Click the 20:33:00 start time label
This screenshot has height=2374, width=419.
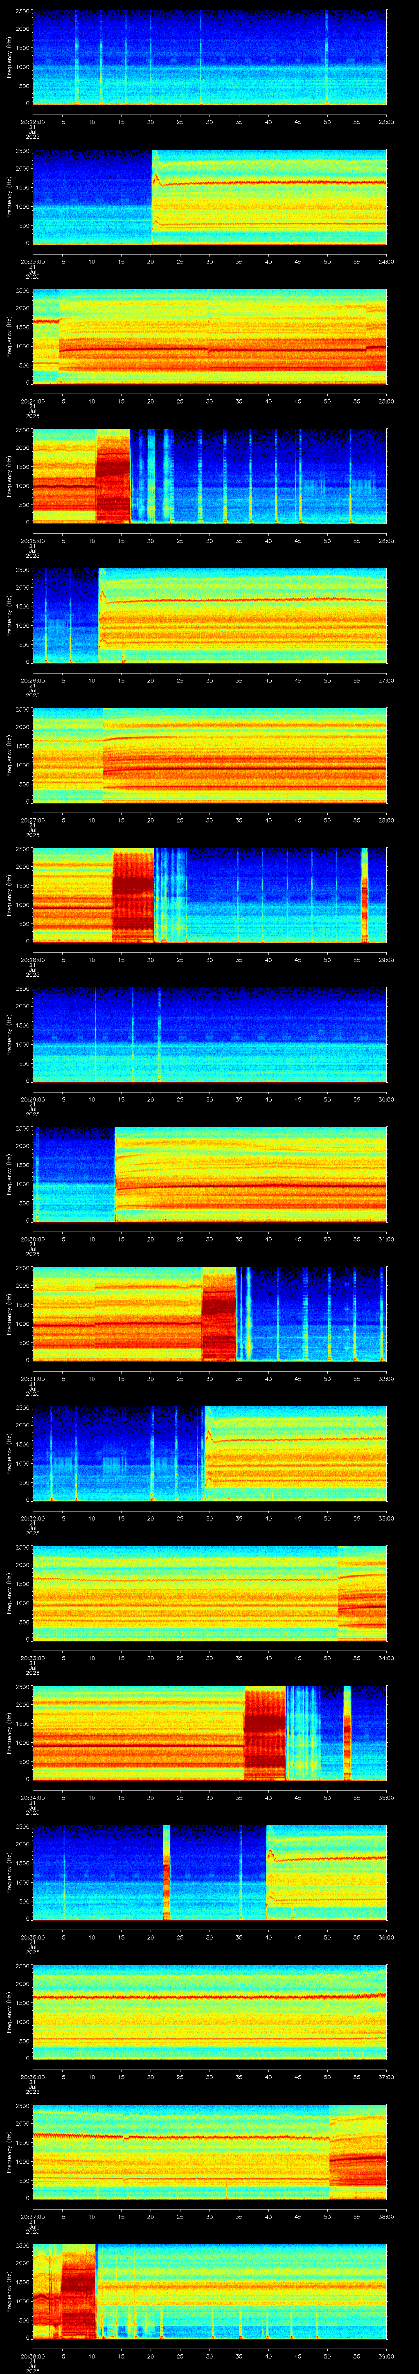(32, 1658)
